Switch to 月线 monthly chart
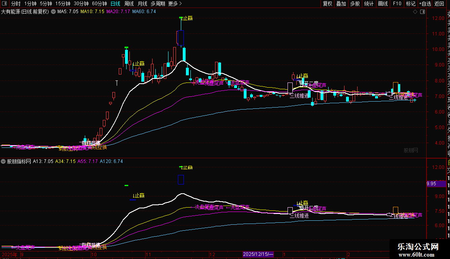The image size is (450, 259). click(x=142, y=4)
